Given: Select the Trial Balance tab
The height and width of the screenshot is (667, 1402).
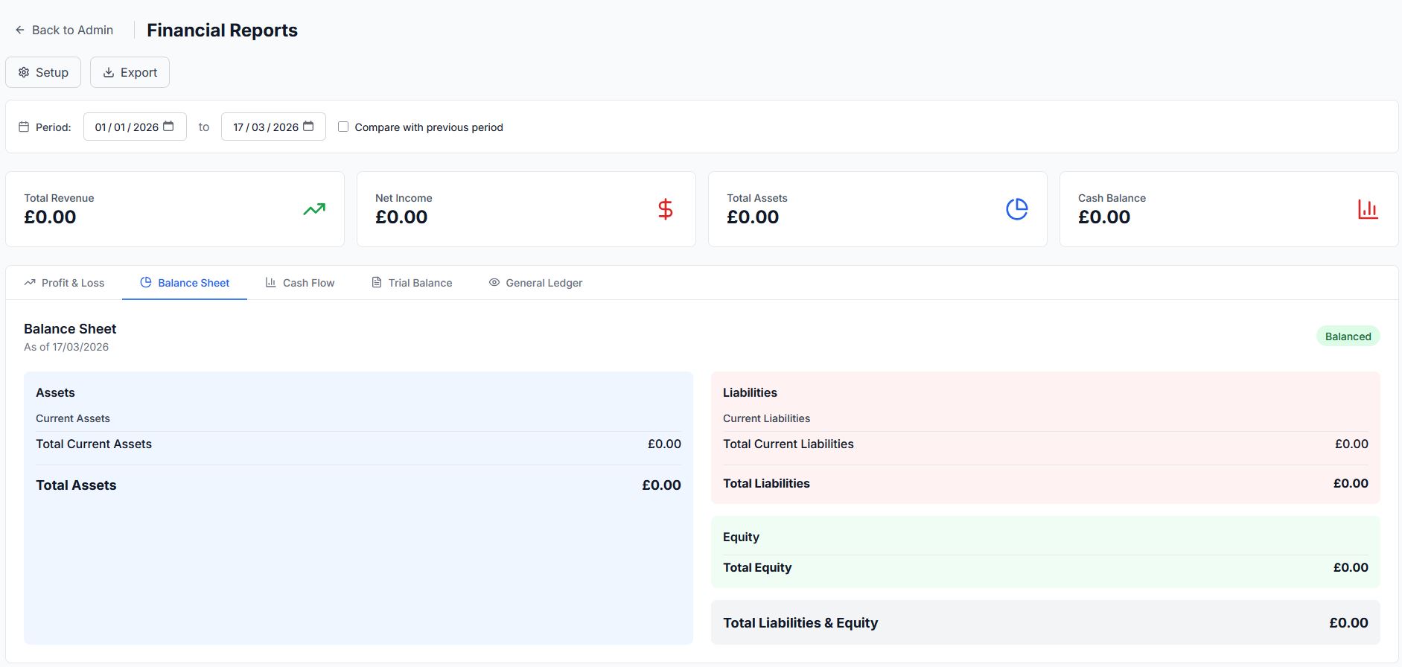Looking at the screenshot, I should (x=412, y=283).
